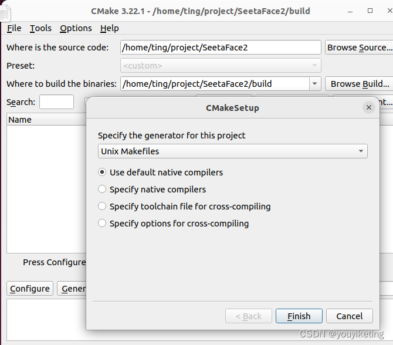Screen dimensions: 393x345
Task: Open the Unix Makefiles generator dropdown
Action: (x=233, y=151)
